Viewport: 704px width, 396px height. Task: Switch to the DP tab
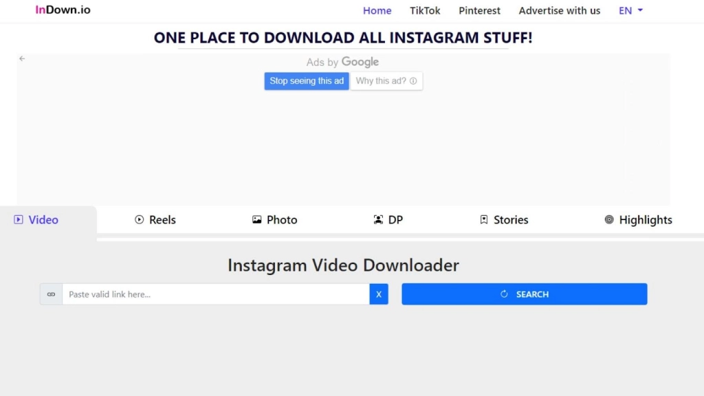[388, 219]
